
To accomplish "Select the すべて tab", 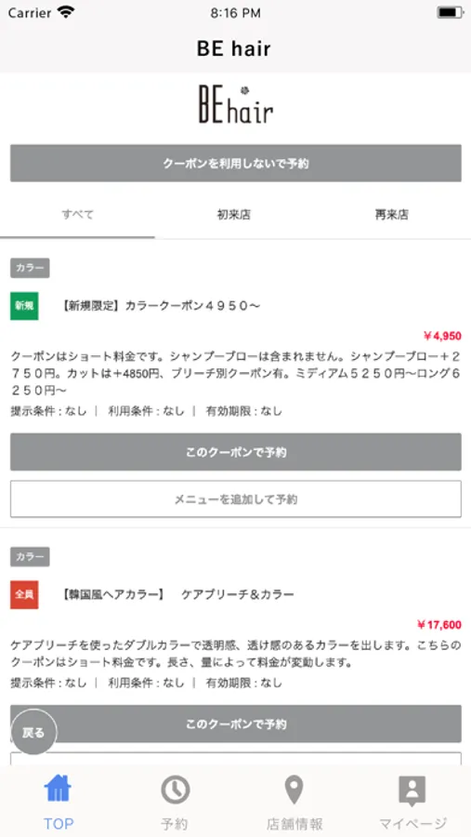I will pos(78,215).
